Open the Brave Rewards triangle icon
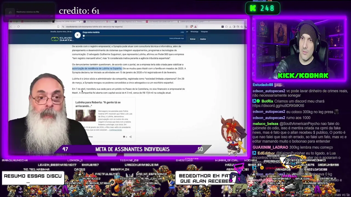 tap(195, 27)
